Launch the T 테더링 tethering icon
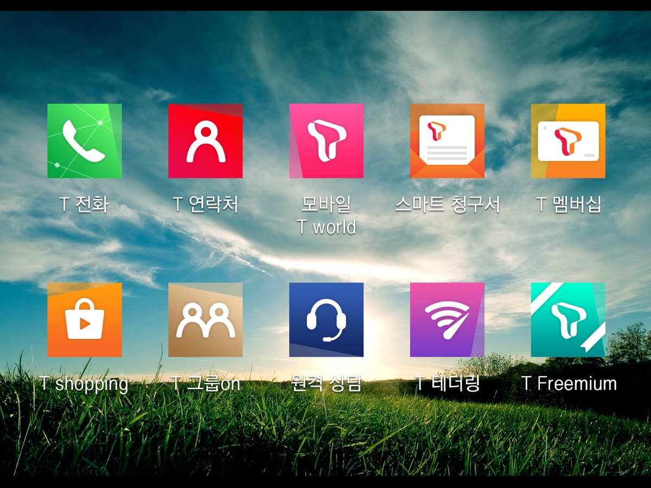This screenshot has width=651, height=488. [447, 320]
